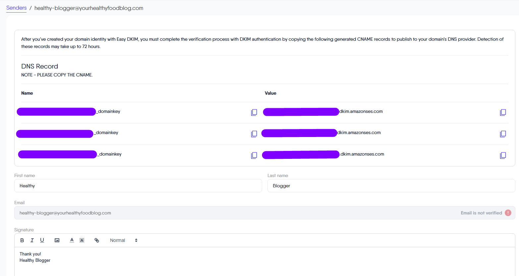Copy the third _domainkey CNAME name
This screenshot has height=276, width=519.
pyautogui.click(x=254, y=156)
